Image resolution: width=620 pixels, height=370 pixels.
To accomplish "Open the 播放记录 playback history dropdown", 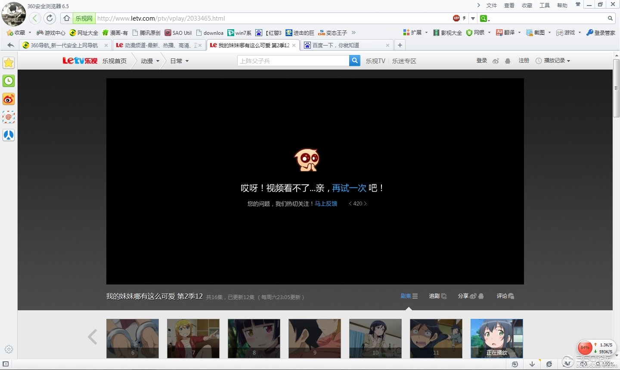I will [553, 61].
